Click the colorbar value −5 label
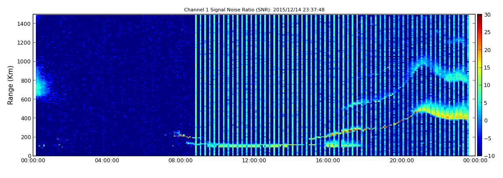This screenshot has height=178, width=503. 488,138
